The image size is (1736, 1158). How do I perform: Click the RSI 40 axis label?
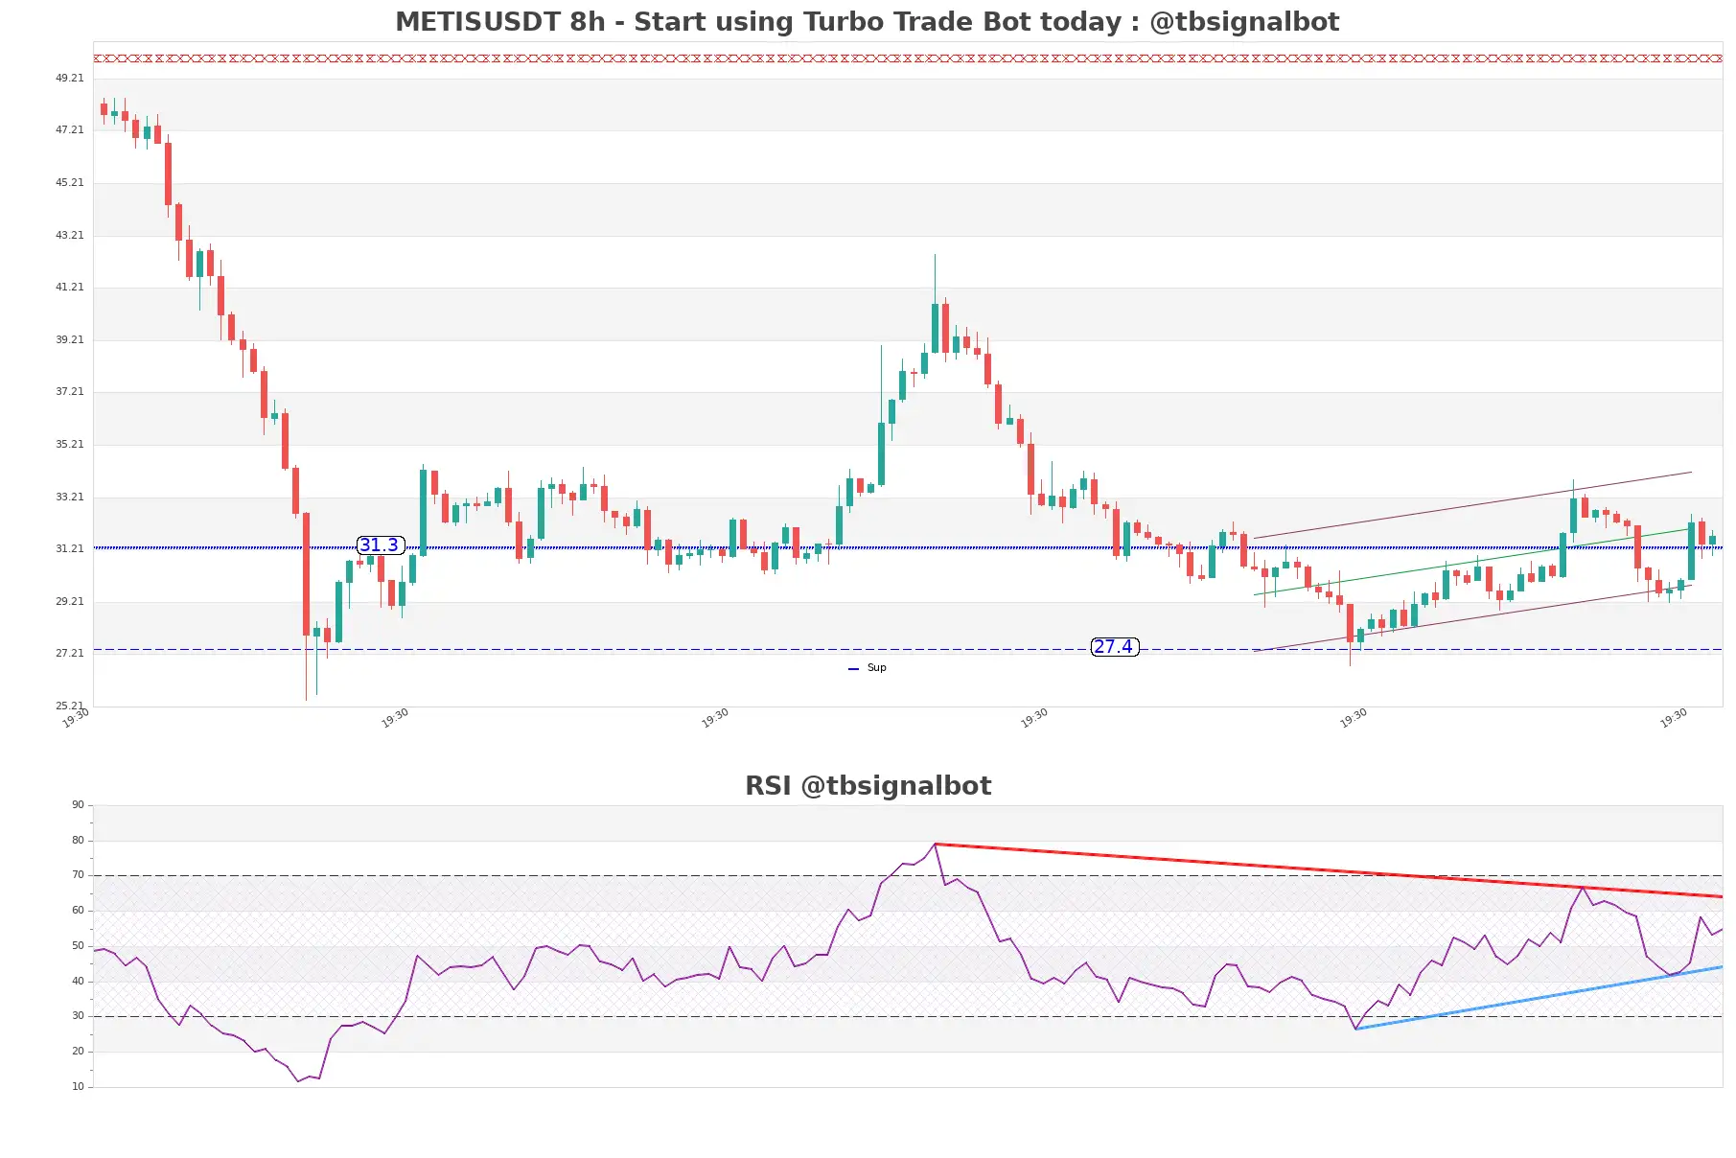click(x=78, y=981)
